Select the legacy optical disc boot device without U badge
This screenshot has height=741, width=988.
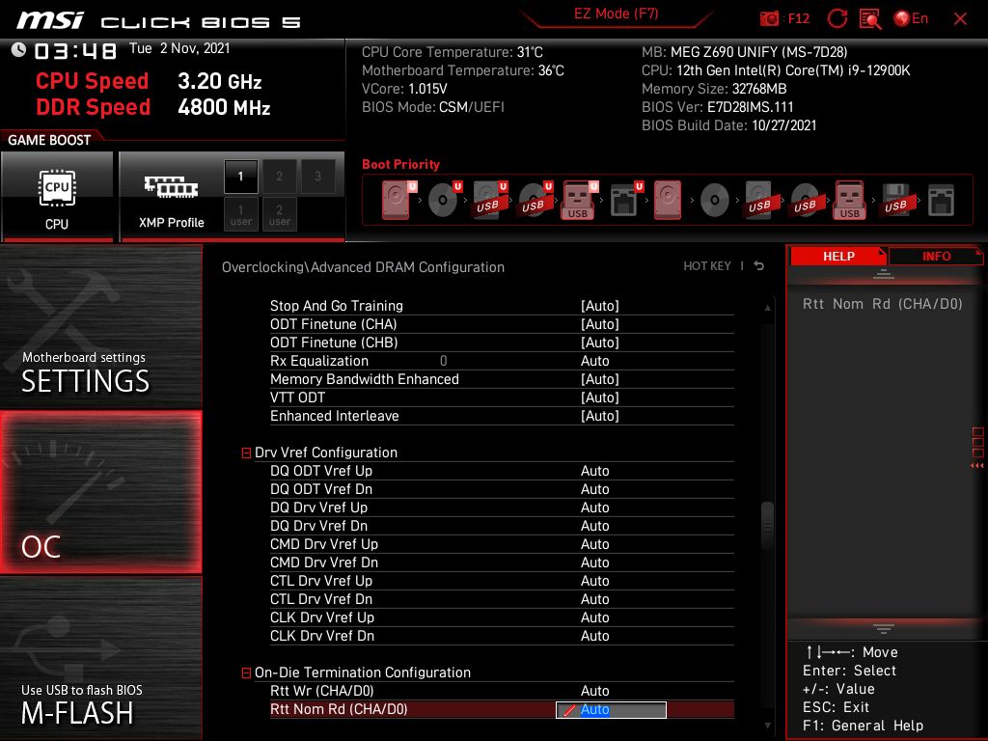coord(714,200)
